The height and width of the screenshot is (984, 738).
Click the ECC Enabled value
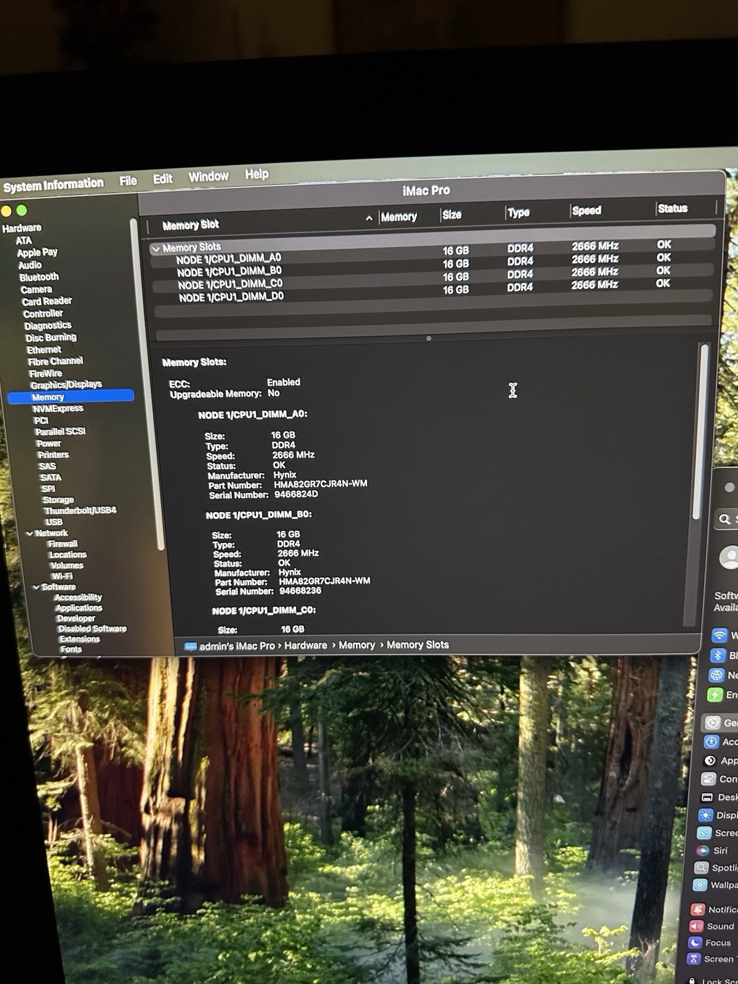coord(284,382)
